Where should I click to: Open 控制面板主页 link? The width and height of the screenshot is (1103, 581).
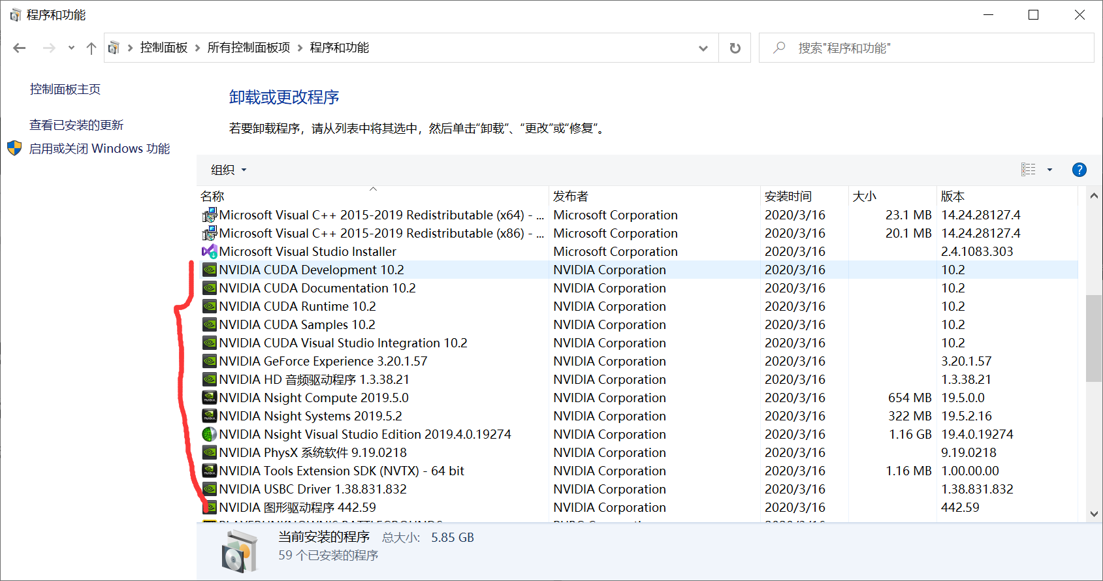click(65, 89)
